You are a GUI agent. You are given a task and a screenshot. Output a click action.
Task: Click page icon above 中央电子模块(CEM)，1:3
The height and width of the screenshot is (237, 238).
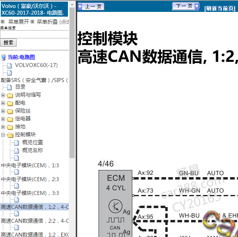[x=17, y=158]
